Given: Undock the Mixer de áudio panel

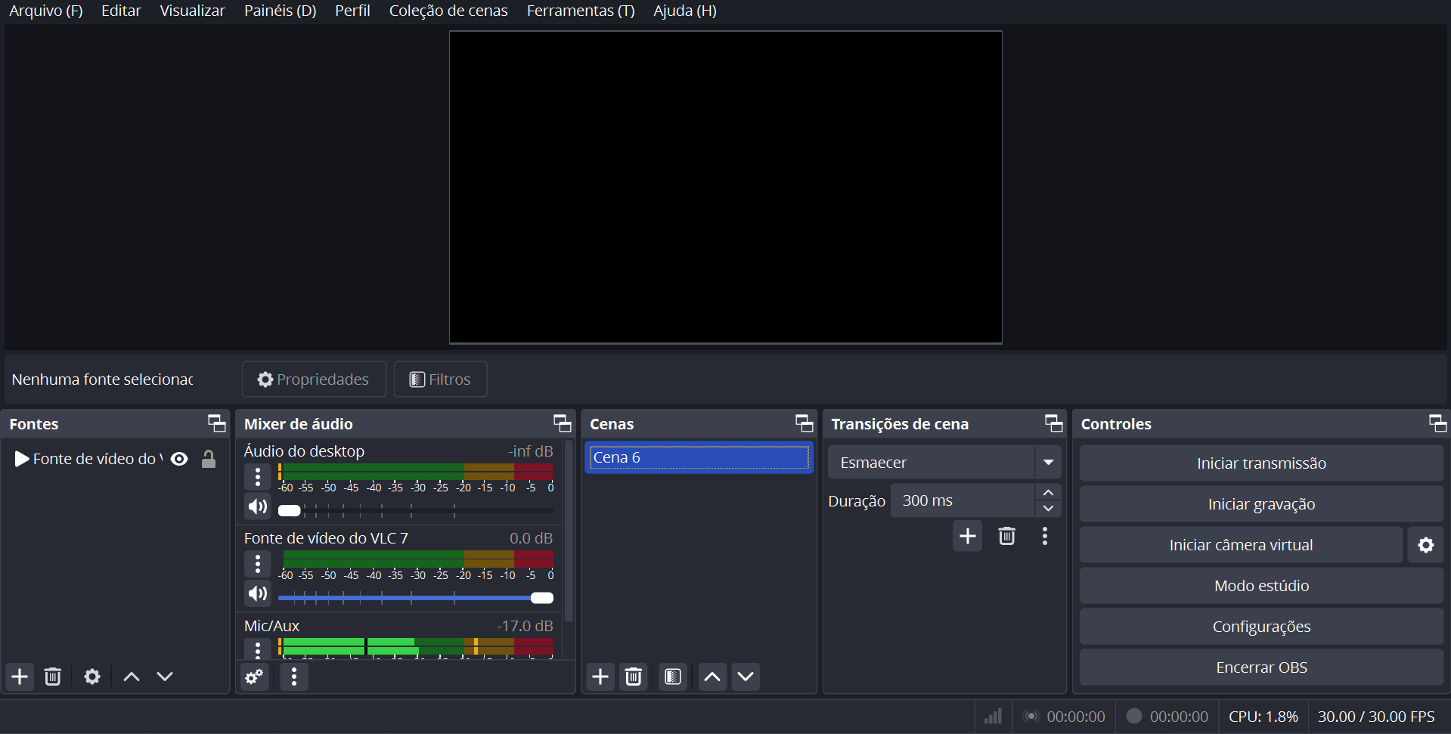Looking at the screenshot, I should (x=563, y=423).
